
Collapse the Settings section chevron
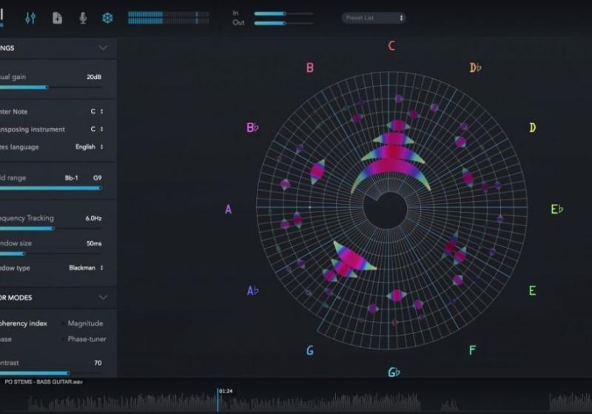tap(103, 48)
